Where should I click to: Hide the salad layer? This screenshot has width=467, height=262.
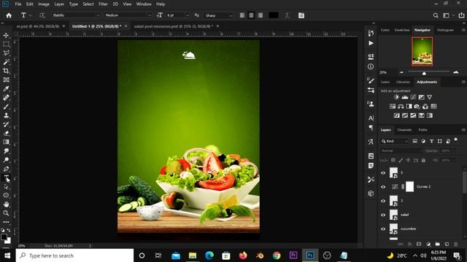[x=383, y=215]
